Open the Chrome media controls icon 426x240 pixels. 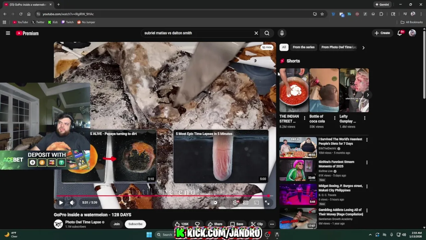click(x=405, y=14)
